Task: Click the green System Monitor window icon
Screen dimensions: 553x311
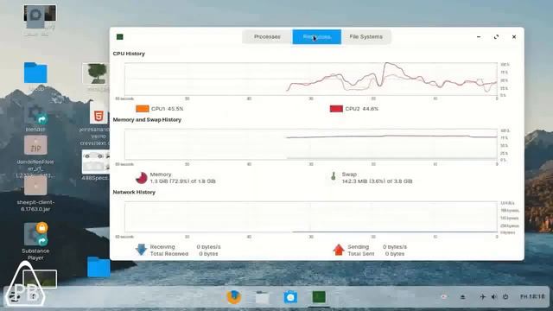Action: [x=120, y=36]
